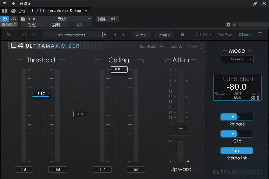
Task: Open the Dither dropdown
Action: click(245, 35)
